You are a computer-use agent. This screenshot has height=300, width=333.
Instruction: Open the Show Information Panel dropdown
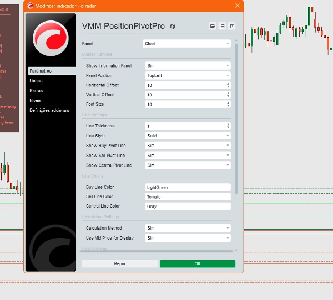pos(188,66)
